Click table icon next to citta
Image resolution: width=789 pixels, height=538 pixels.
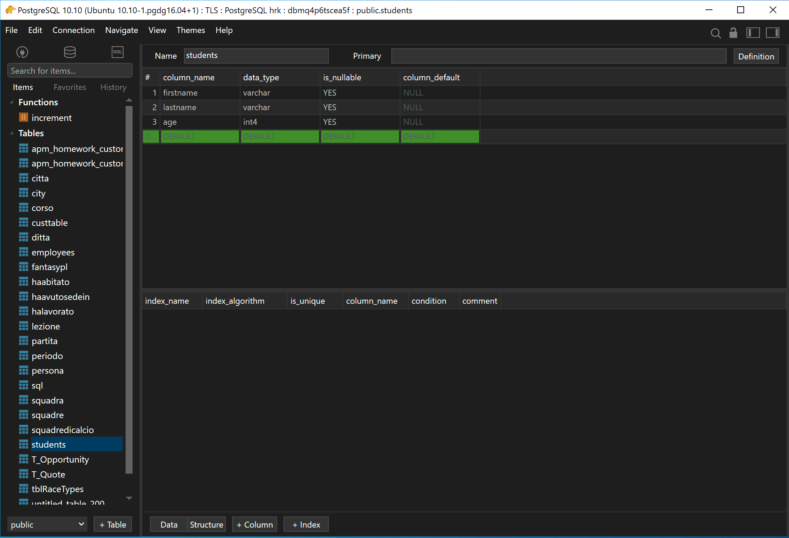23,178
